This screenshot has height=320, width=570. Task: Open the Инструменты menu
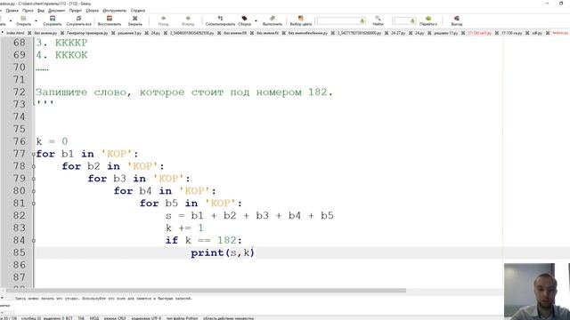[115, 11]
